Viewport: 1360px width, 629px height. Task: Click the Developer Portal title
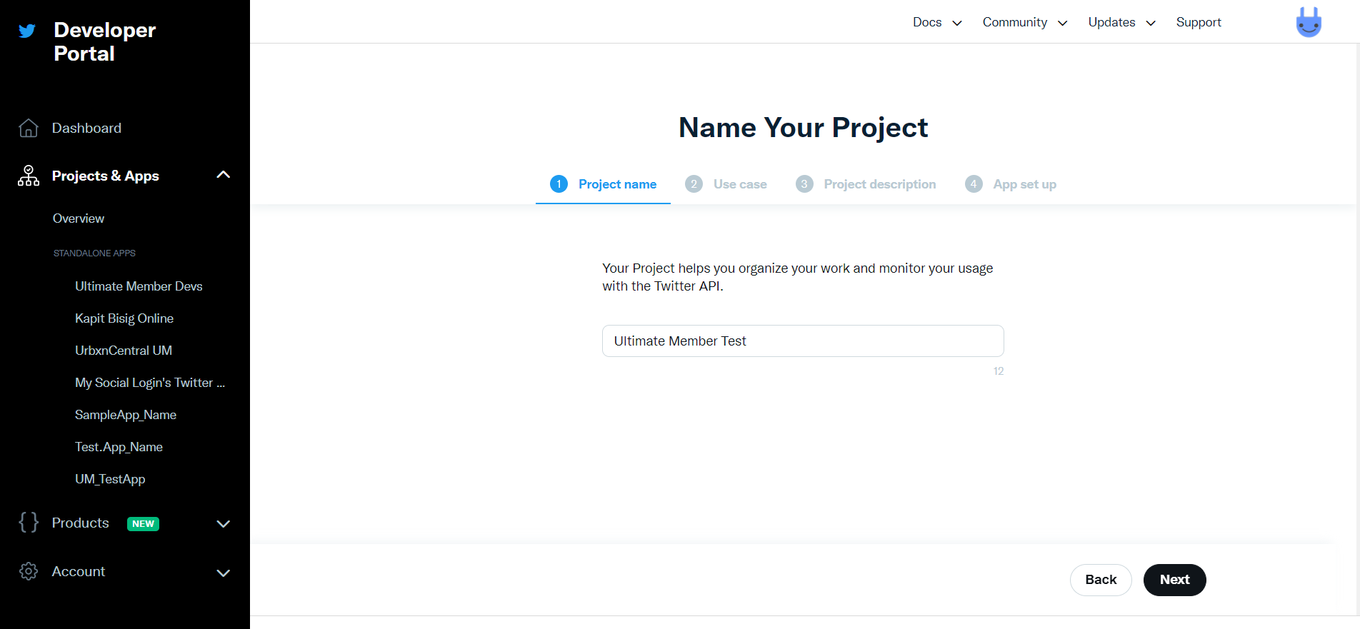(x=104, y=41)
